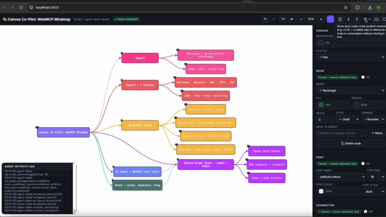386x217 pixels.
Task: Open the node Fill color swatch
Action: coord(321,105)
